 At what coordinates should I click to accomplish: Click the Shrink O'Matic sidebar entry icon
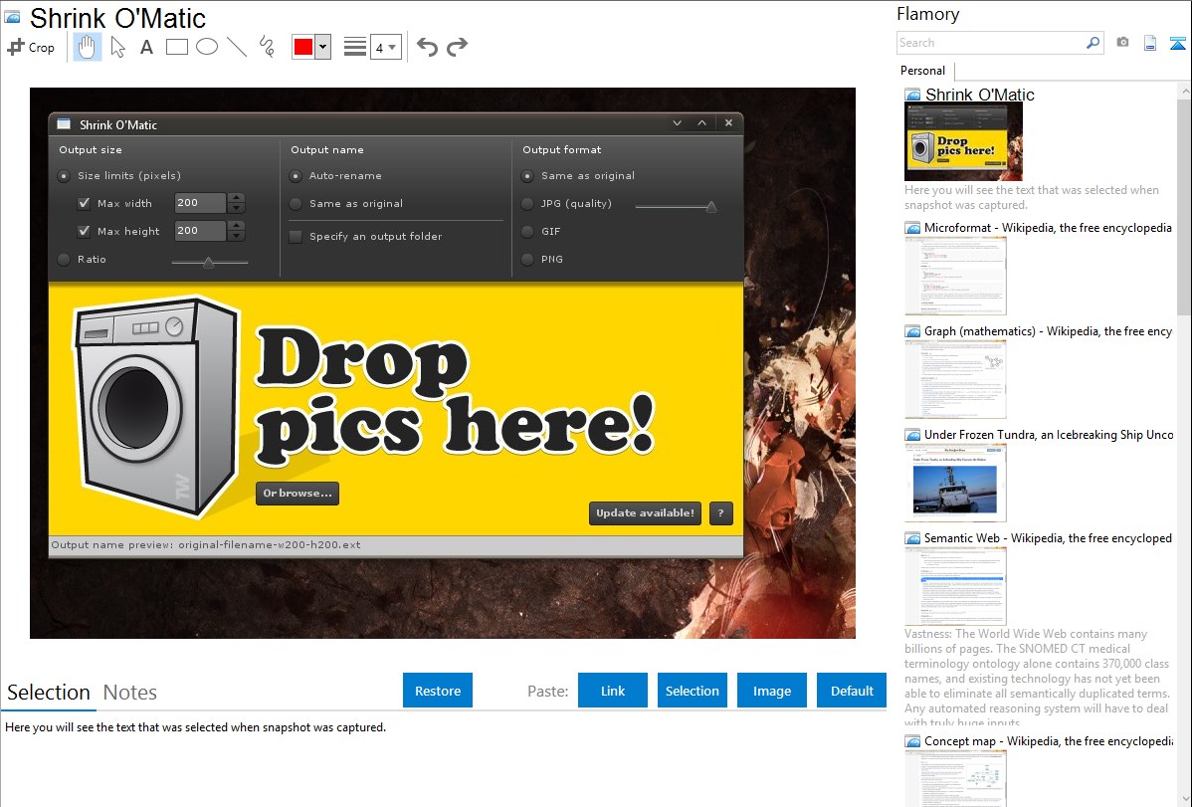pyautogui.click(x=912, y=96)
